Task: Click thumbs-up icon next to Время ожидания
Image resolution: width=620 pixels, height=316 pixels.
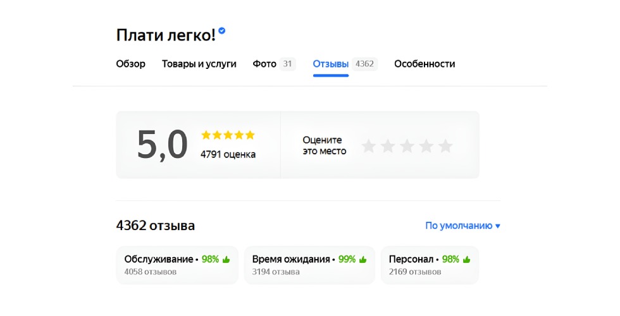Action: [363, 259]
